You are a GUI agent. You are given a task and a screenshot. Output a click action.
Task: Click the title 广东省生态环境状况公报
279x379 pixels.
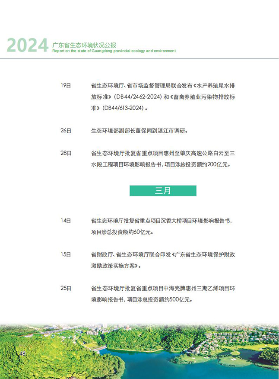84,45
